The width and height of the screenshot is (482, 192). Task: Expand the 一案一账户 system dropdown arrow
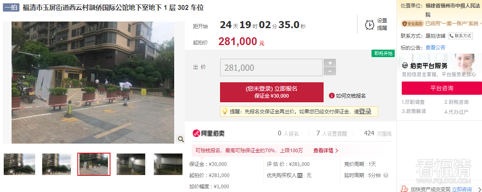click(481, 23)
